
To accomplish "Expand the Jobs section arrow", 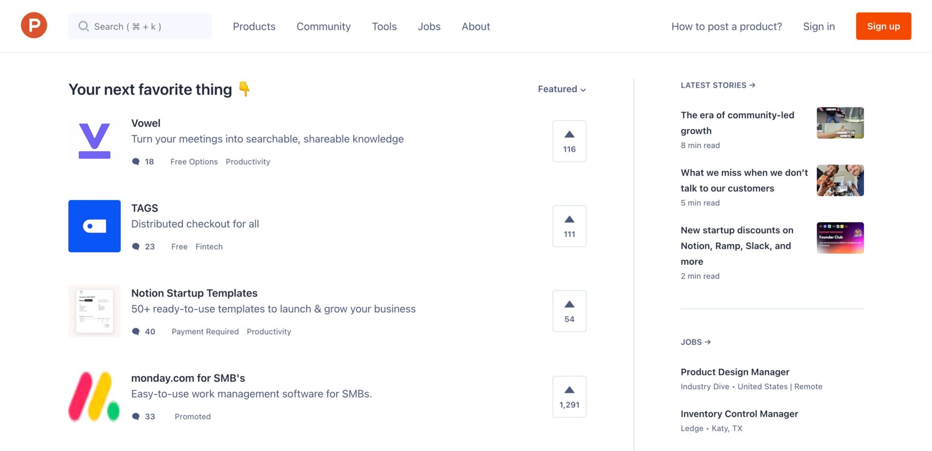I will (709, 342).
